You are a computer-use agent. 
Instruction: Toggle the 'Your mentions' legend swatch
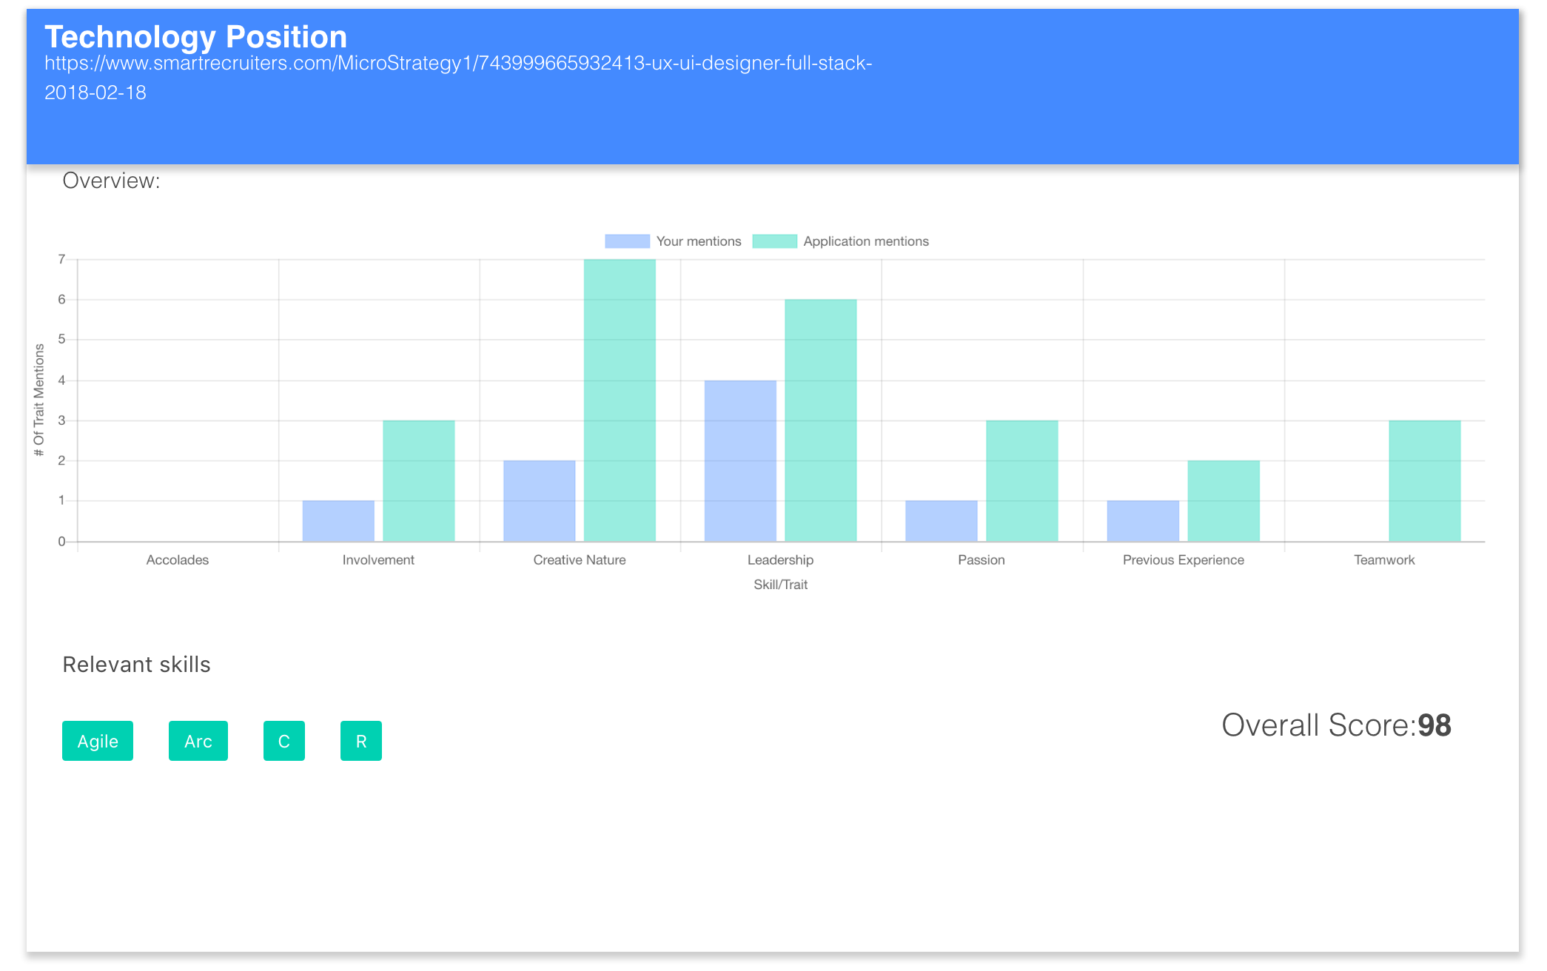[x=627, y=241]
